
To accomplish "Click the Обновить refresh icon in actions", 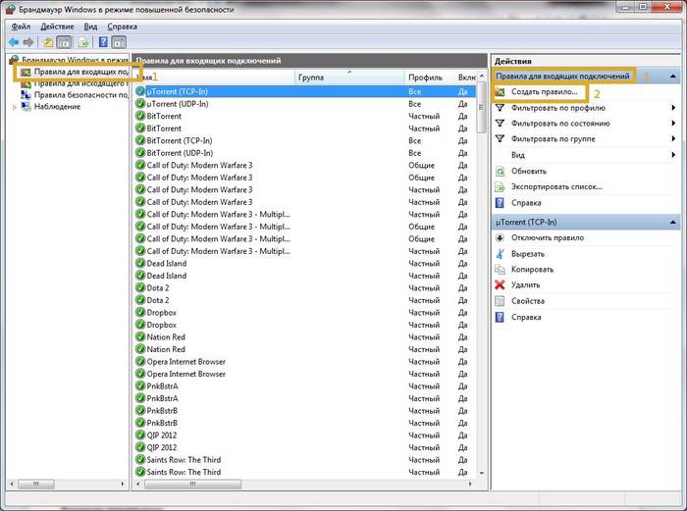I will tap(502, 171).
